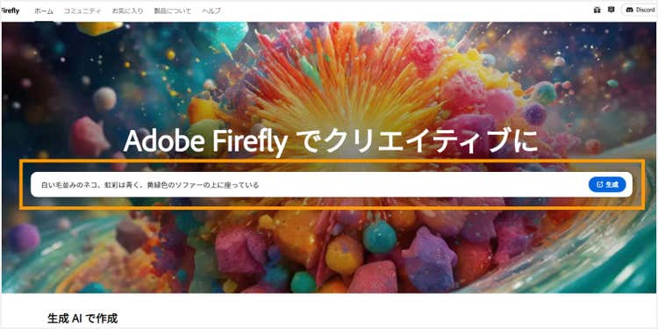Viewport: 658px width, 329px height.
Task: Select 製品について in navigation bar
Action: 173,11
